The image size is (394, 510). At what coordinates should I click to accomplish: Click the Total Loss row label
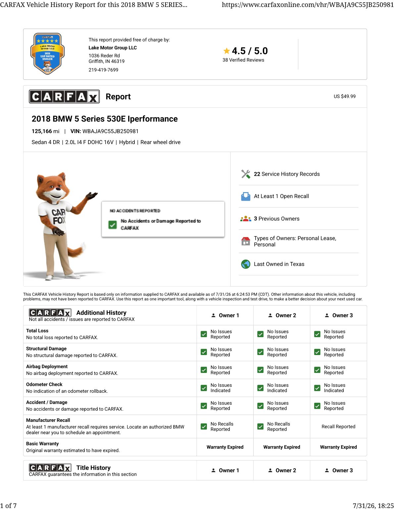coord(37,331)
